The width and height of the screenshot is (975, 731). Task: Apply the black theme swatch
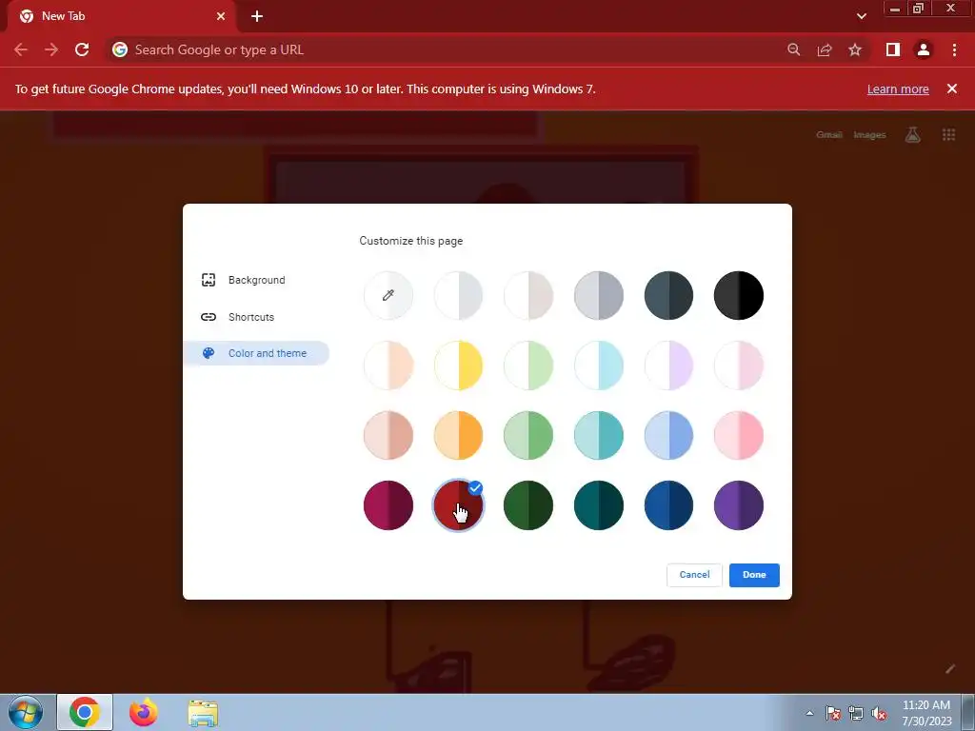[739, 295]
